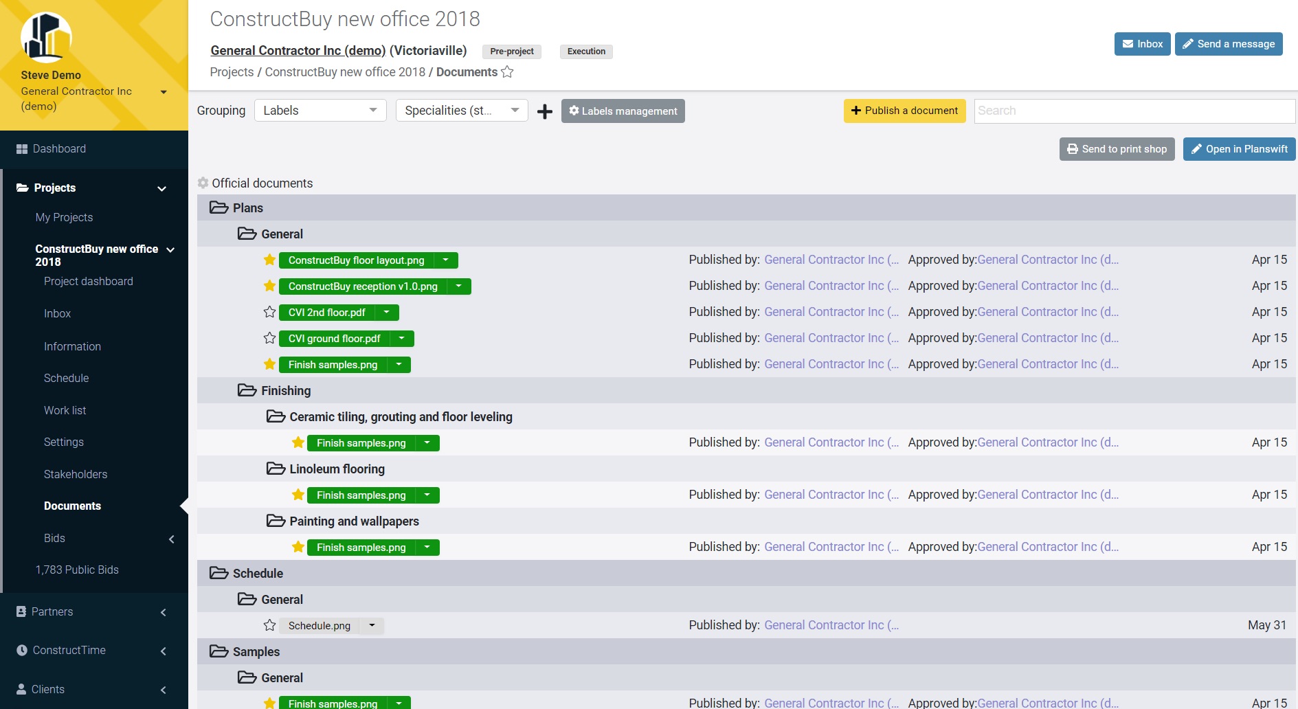This screenshot has height=709, width=1298.
Task: Open Stakeholders in sidebar
Action: 76,475
